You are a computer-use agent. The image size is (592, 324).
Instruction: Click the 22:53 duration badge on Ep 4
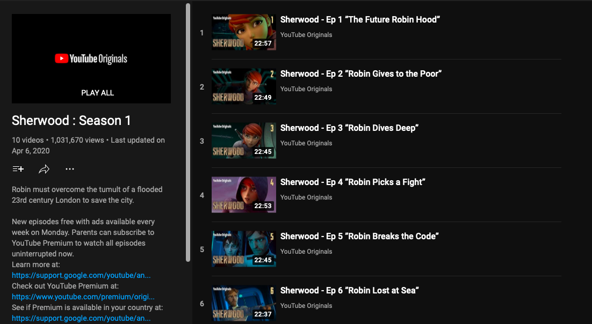click(263, 206)
